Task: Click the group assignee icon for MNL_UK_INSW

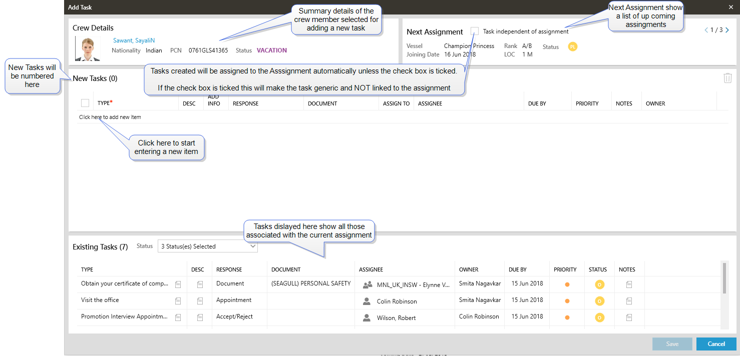Action: [x=367, y=285]
